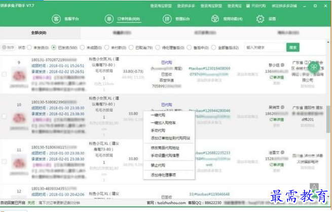Click 官网：tuzizhushou.com in status bar
Screen dimensions: 332x212
(166, 203)
